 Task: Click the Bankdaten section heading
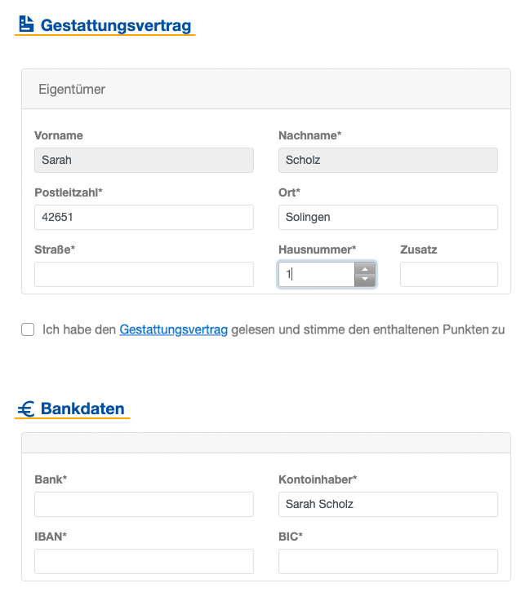[82, 409]
